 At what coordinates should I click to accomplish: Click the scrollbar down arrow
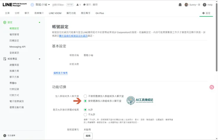click(217, 139)
